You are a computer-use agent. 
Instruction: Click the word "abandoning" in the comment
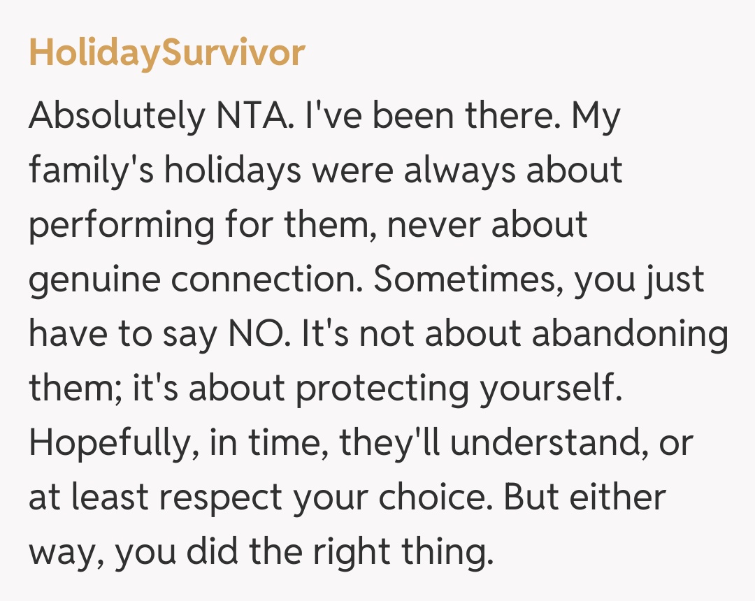pyautogui.click(x=630, y=333)
